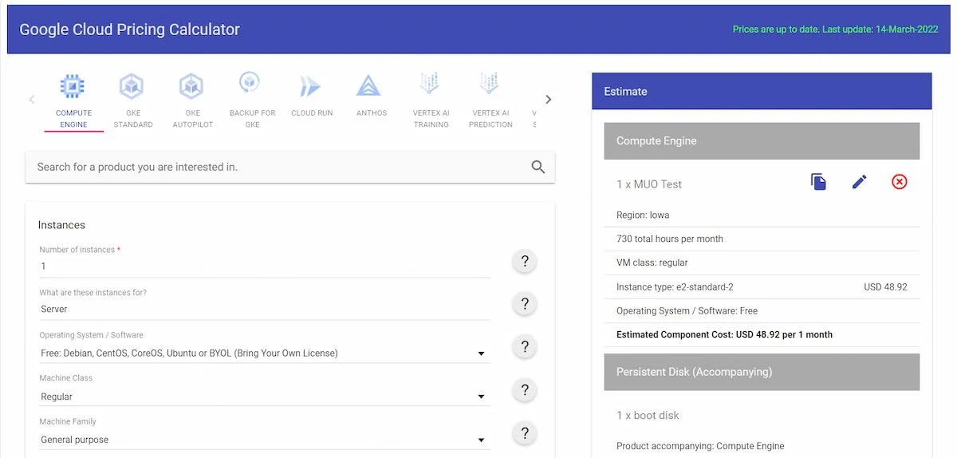Select the Cloud Run product icon
957x458 pixels.
click(x=310, y=86)
